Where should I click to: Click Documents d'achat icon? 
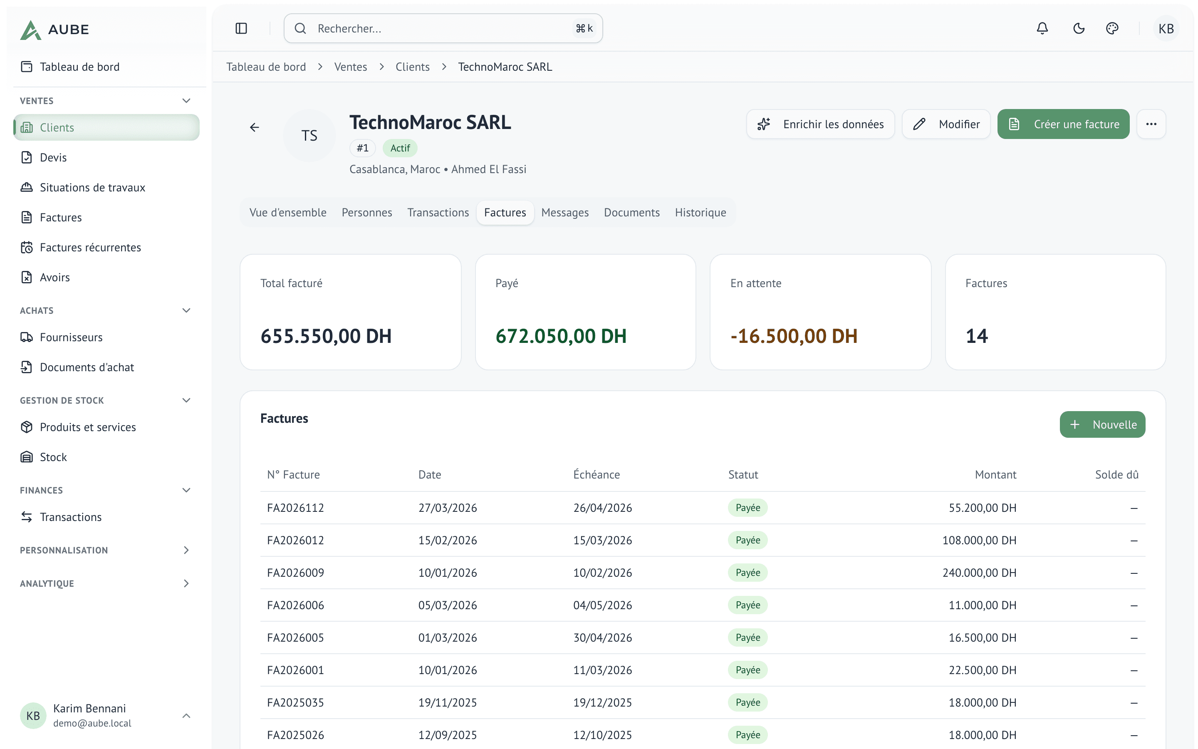pos(27,367)
